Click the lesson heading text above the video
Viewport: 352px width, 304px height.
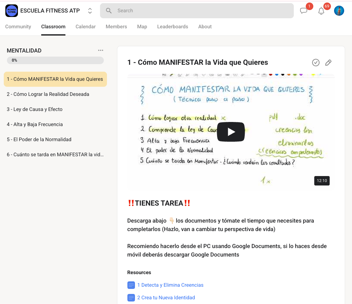click(198, 62)
